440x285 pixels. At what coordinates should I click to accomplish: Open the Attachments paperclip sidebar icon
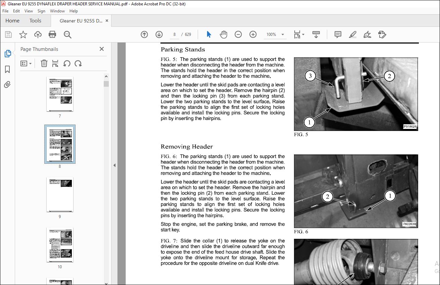point(7,84)
